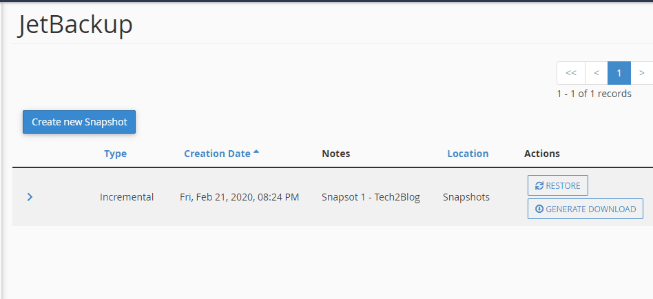Image resolution: width=653 pixels, height=299 pixels.
Task: Click the Fri, Feb 21, 2020 date cell
Action: pos(240,197)
